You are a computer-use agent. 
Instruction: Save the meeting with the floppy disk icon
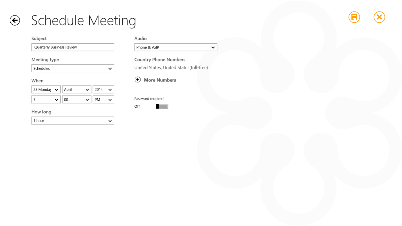(354, 17)
